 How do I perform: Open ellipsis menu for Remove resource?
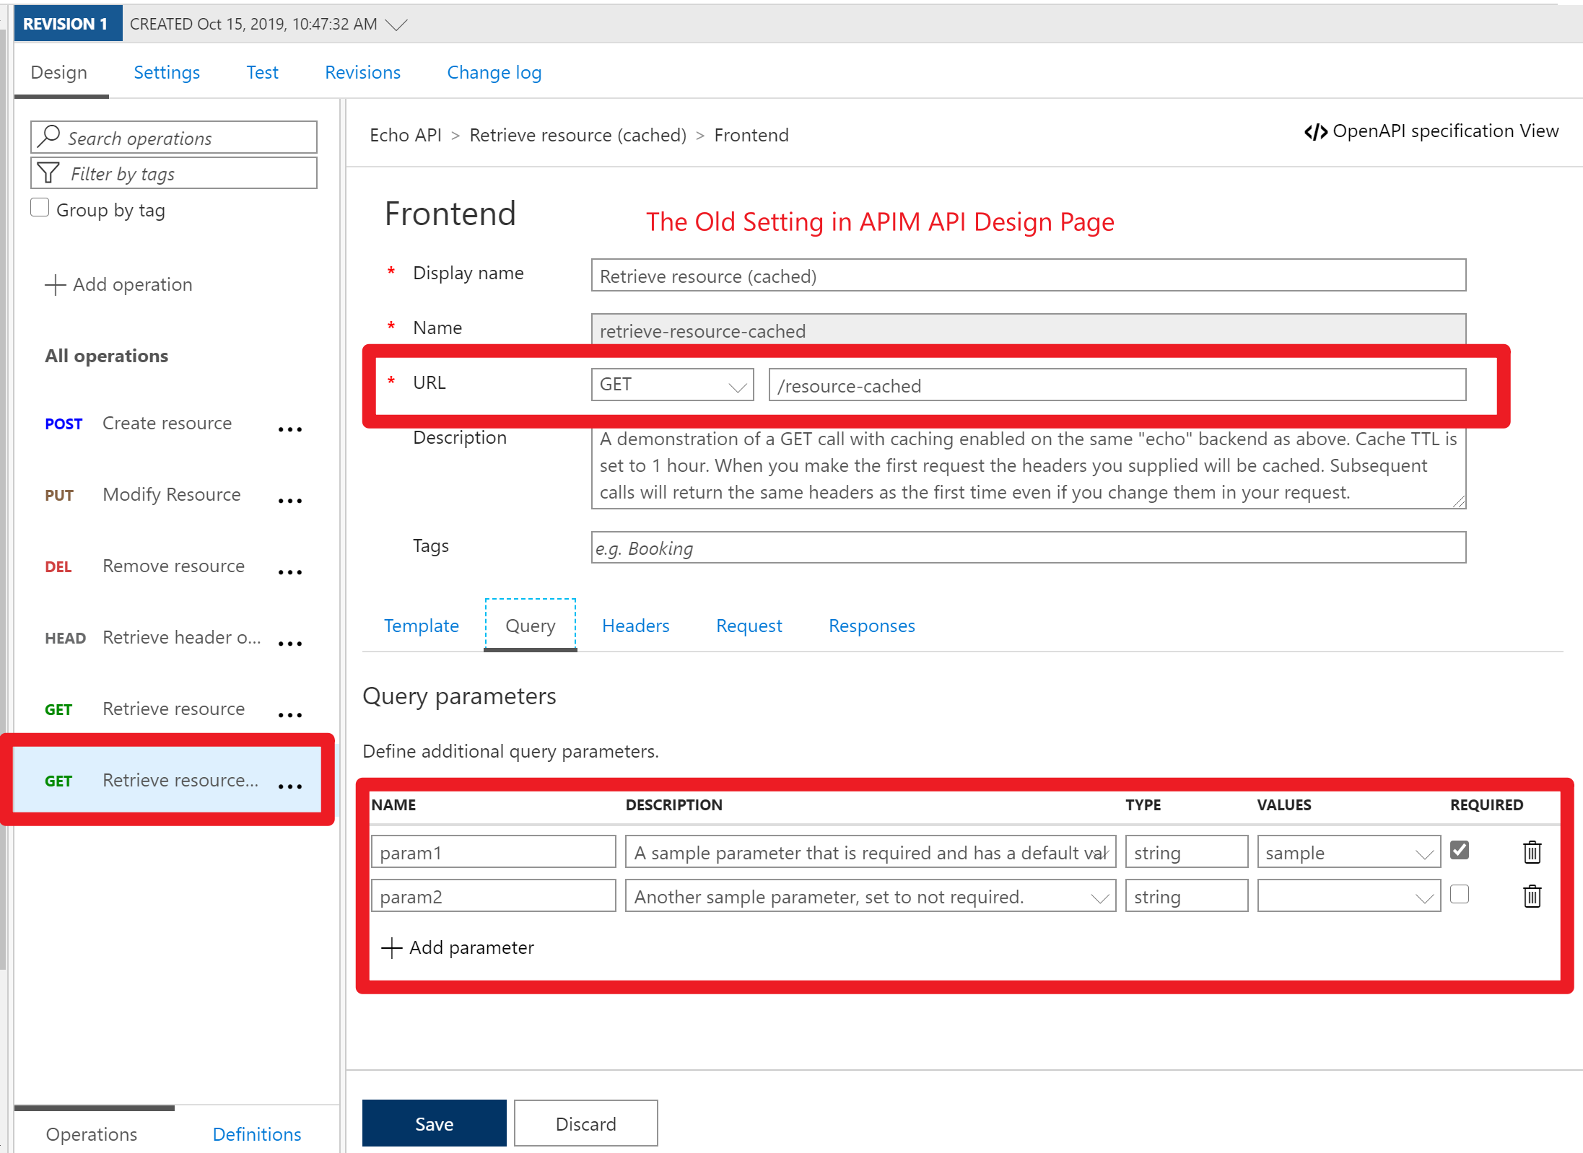pyautogui.click(x=290, y=572)
